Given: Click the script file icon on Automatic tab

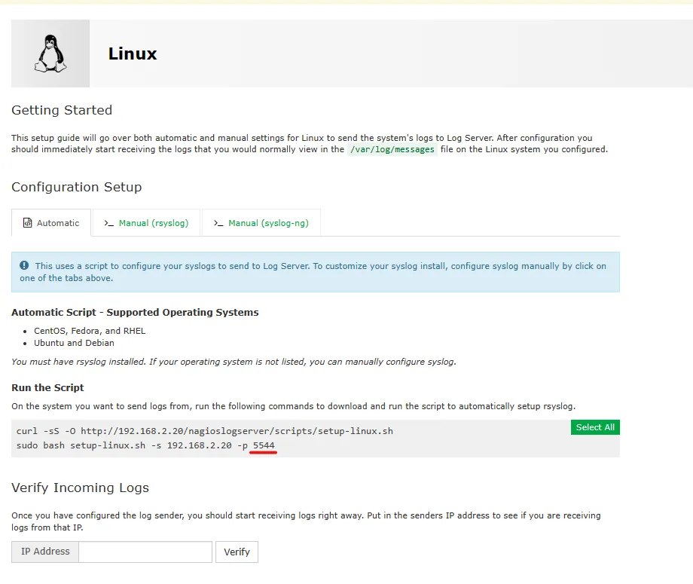Looking at the screenshot, I should (27, 223).
